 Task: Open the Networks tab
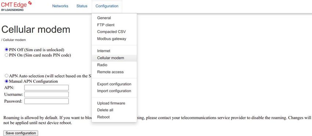click(60, 6)
